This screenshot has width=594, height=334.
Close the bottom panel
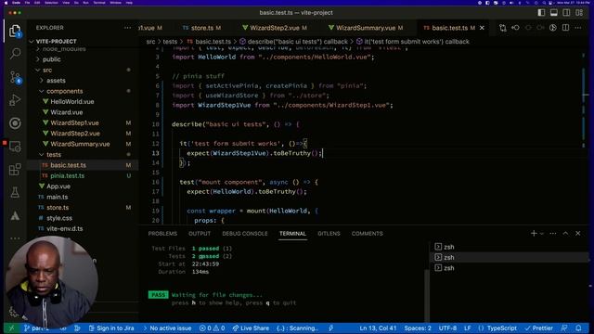[x=577, y=233]
